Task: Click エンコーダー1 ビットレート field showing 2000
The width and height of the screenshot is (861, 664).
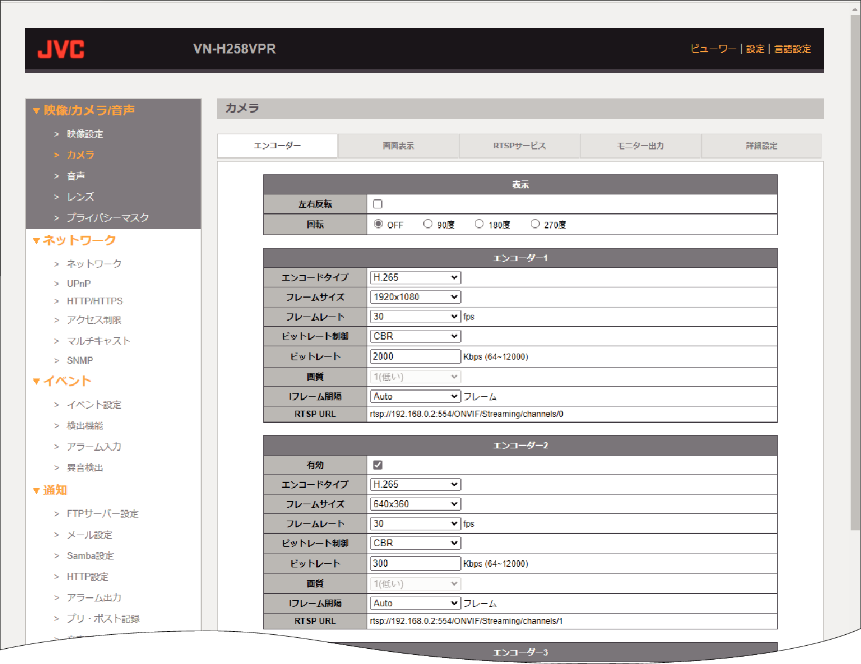Action: pyautogui.click(x=415, y=357)
